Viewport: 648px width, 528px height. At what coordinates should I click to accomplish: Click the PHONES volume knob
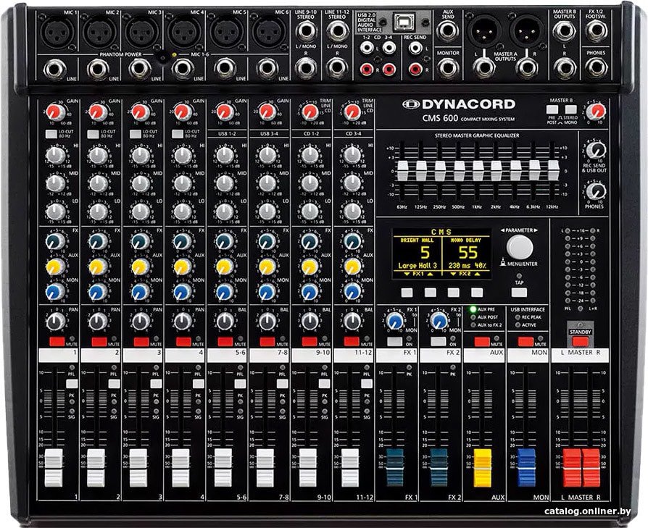pos(596,190)
